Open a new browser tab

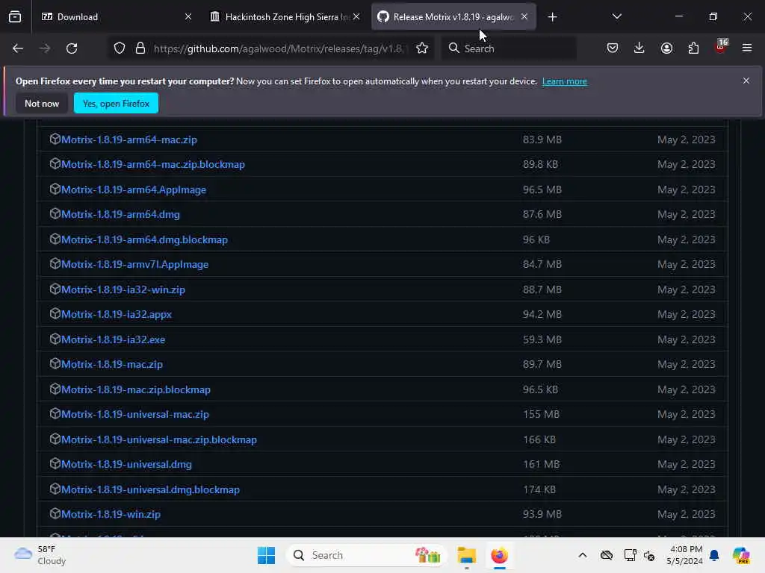click(x=552, y=17)
